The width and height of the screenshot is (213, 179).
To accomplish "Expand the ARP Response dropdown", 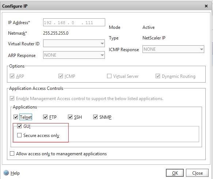I will [74, 55].
